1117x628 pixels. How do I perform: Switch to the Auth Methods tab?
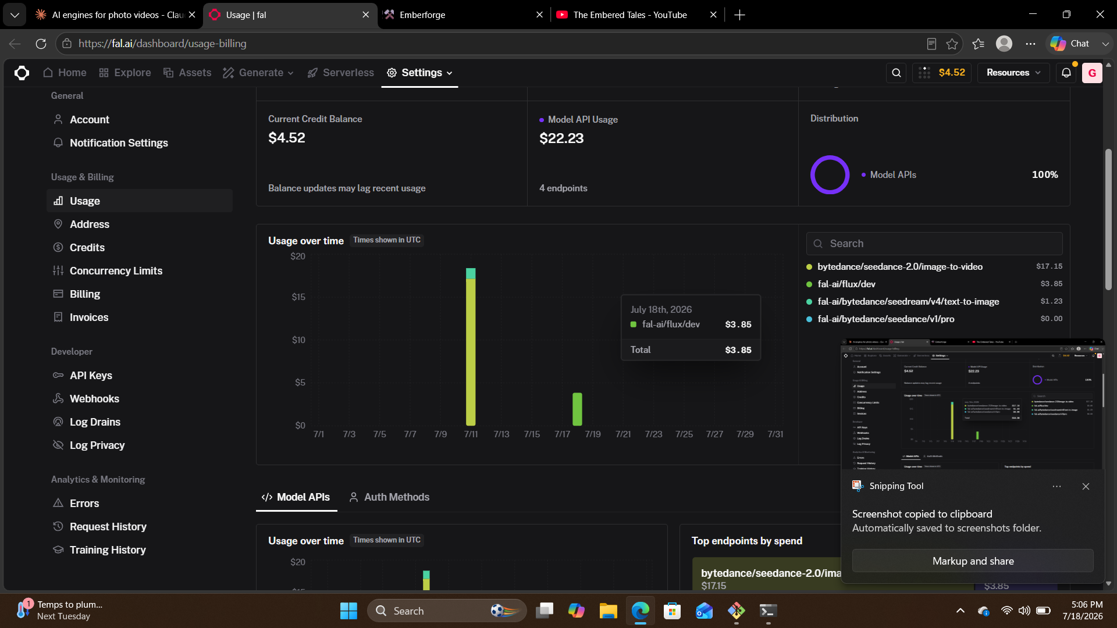(x=389, y=497)
